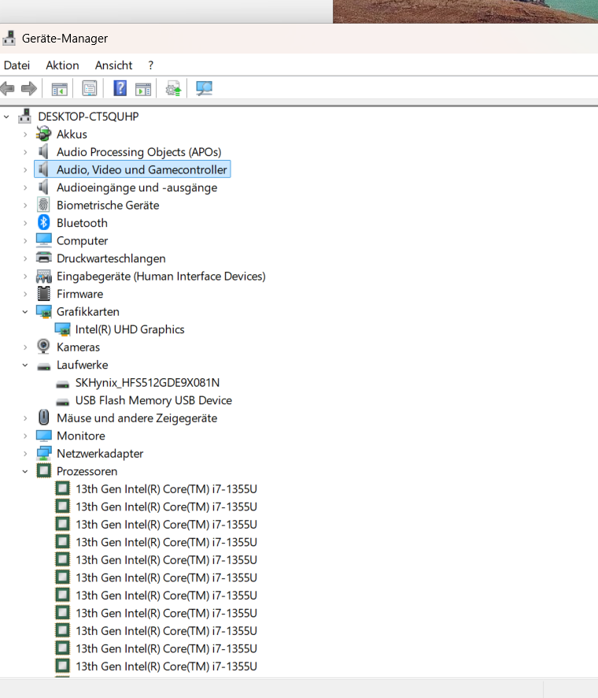Select Eingabegeräte (Human Interface Devices) label
Image resolution: width=598 pixels, height=698 pixels.
pyautogui.click(x=161, y=276)
